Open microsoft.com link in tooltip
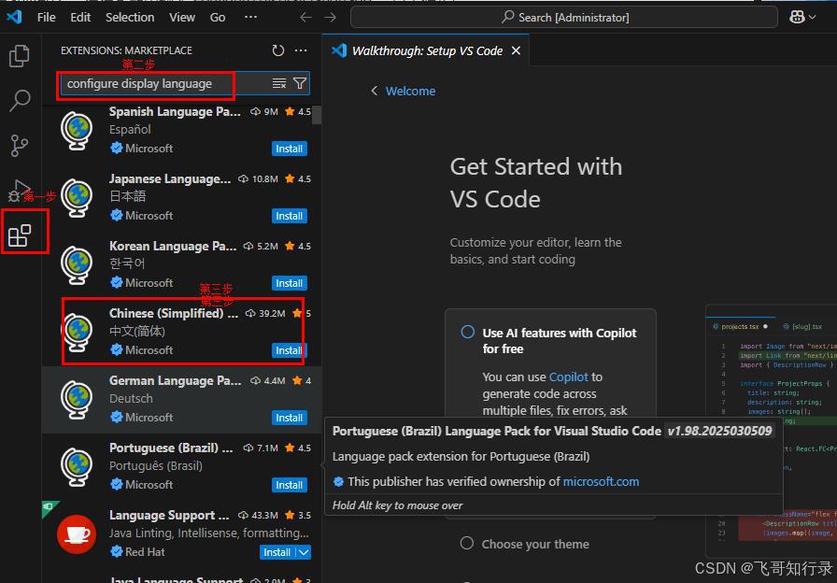Screen dimensions: 837x583 [601, 481]
